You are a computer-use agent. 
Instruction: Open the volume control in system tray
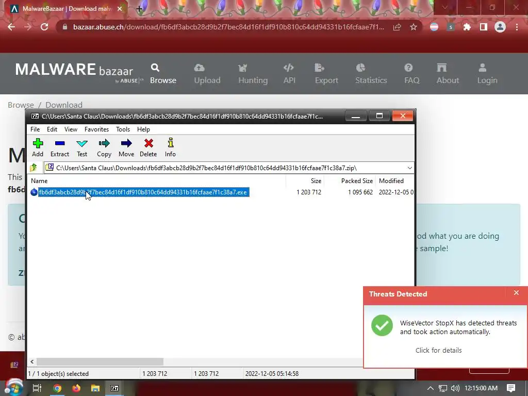tap(455, 388)
